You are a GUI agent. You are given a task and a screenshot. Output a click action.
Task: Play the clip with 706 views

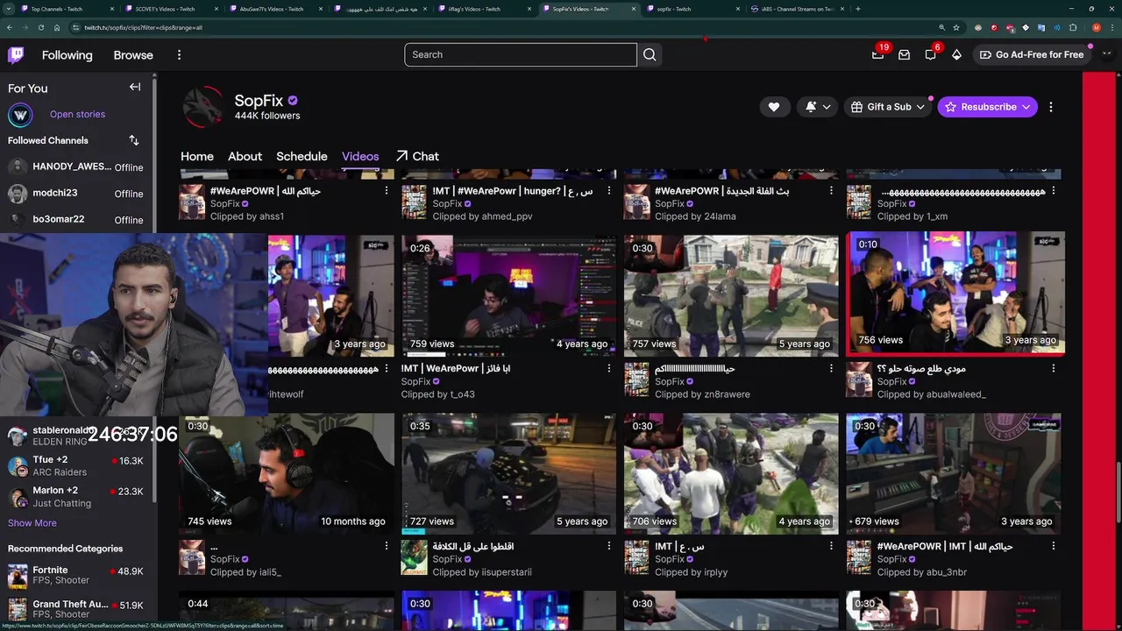click(731, 472)
